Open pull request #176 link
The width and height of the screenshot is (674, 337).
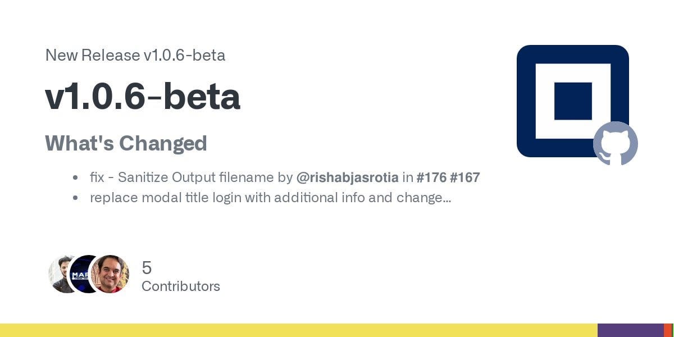point(431,178)
